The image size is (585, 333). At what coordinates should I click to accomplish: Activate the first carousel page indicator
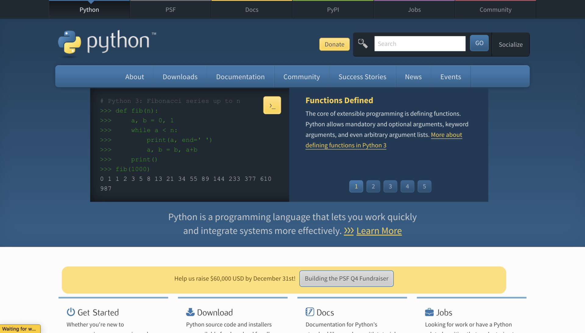pos(356,186)
